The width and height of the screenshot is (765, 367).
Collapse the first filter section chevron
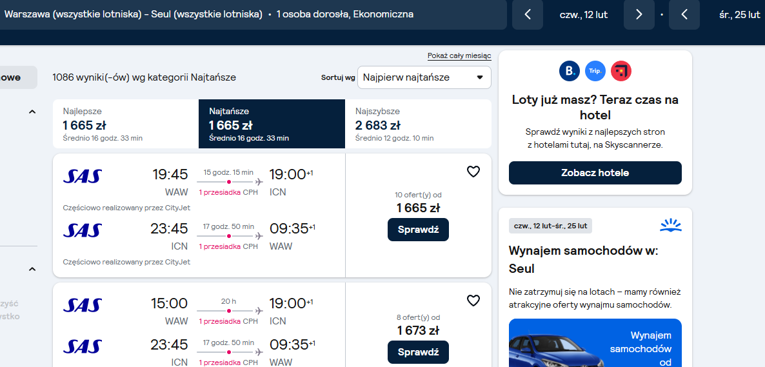pos(32,112)
